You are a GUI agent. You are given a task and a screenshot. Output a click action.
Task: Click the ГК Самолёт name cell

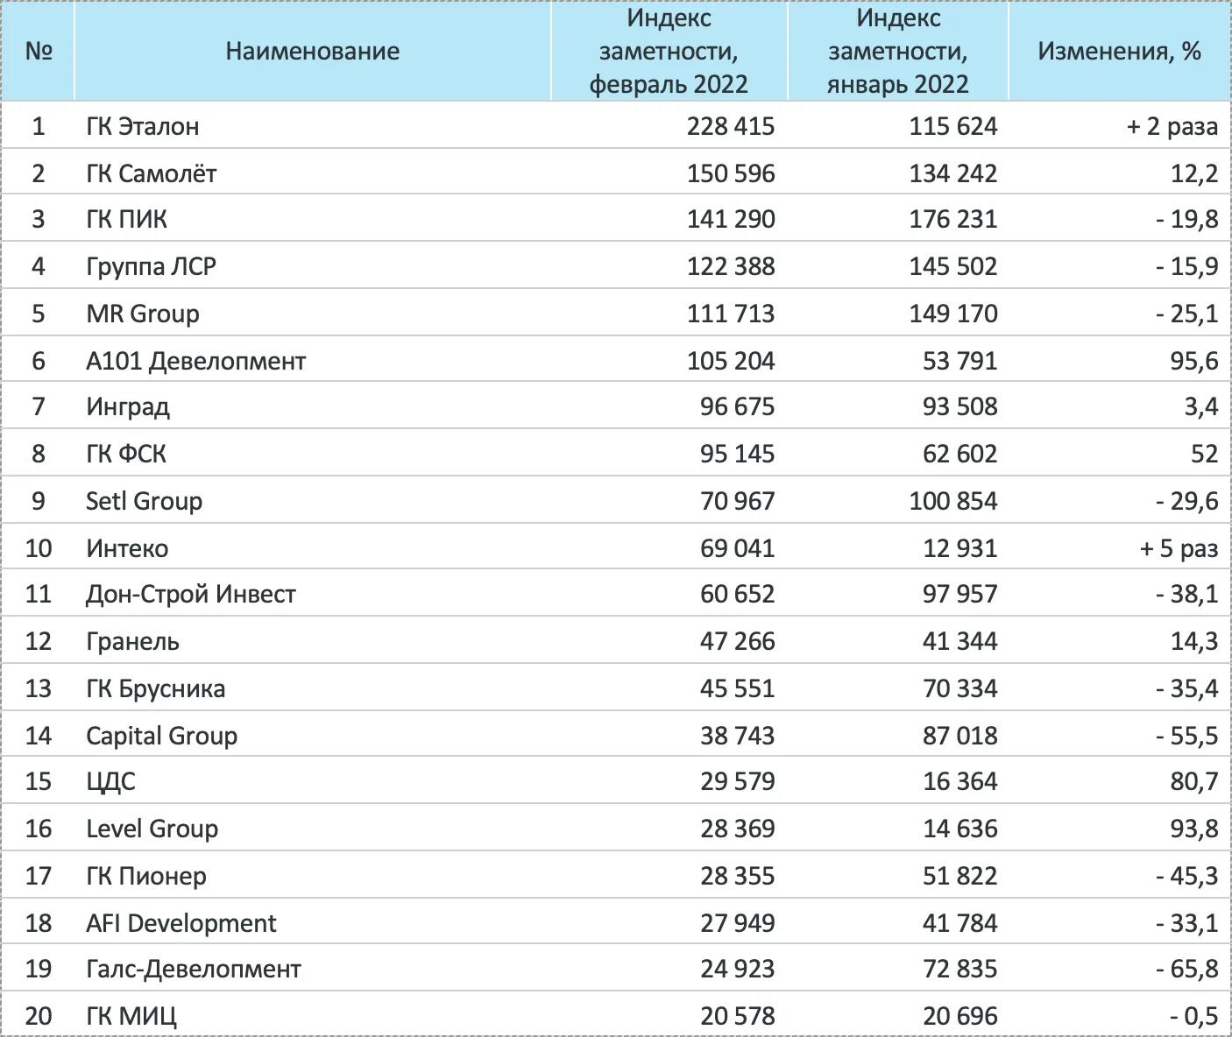(152, 173)
